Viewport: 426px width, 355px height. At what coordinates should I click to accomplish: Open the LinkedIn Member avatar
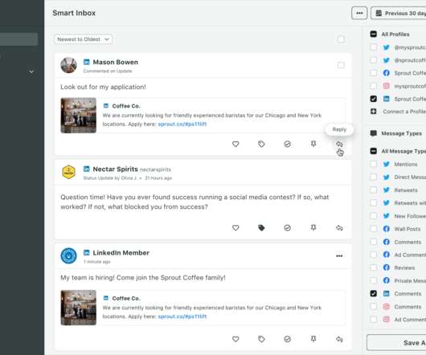click(68, 255)
